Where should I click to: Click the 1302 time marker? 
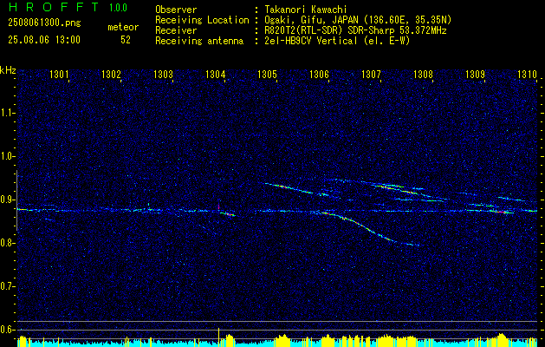pos(111,74)
